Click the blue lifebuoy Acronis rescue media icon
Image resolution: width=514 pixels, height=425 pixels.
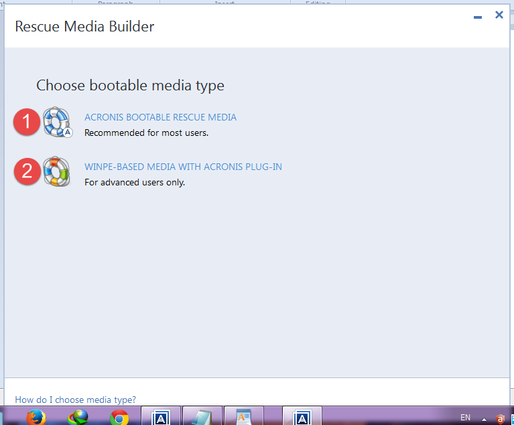58,122
